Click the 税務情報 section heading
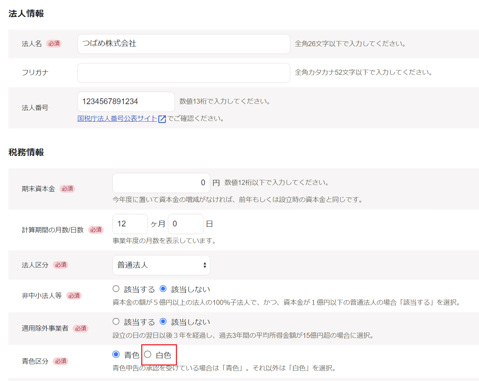The width and height of the screenshot is (479, 381). pyautogui.click(x=26, y=152)
